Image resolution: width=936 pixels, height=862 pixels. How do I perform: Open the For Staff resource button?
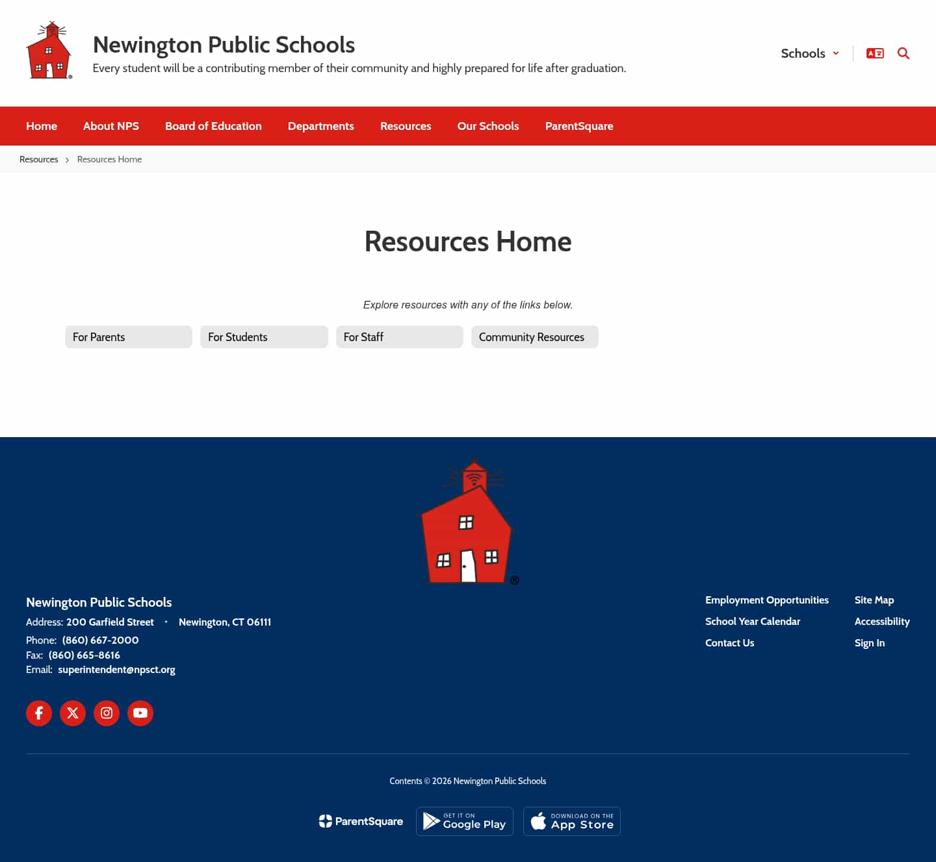pyautogui.click(x=400, y=337)
